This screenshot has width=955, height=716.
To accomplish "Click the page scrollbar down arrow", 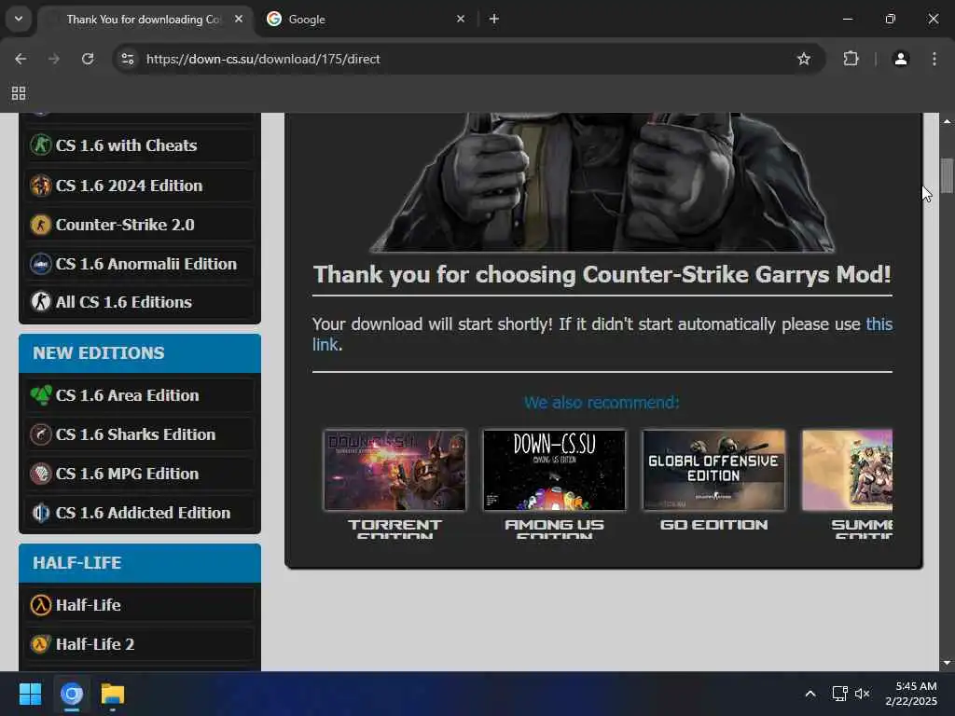I will (x=947, y=663).
